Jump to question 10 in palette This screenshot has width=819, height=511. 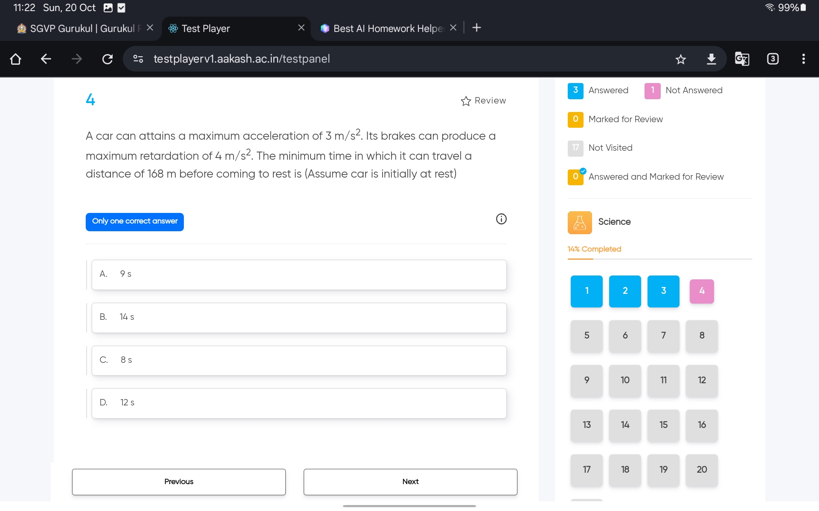point(625,381)
